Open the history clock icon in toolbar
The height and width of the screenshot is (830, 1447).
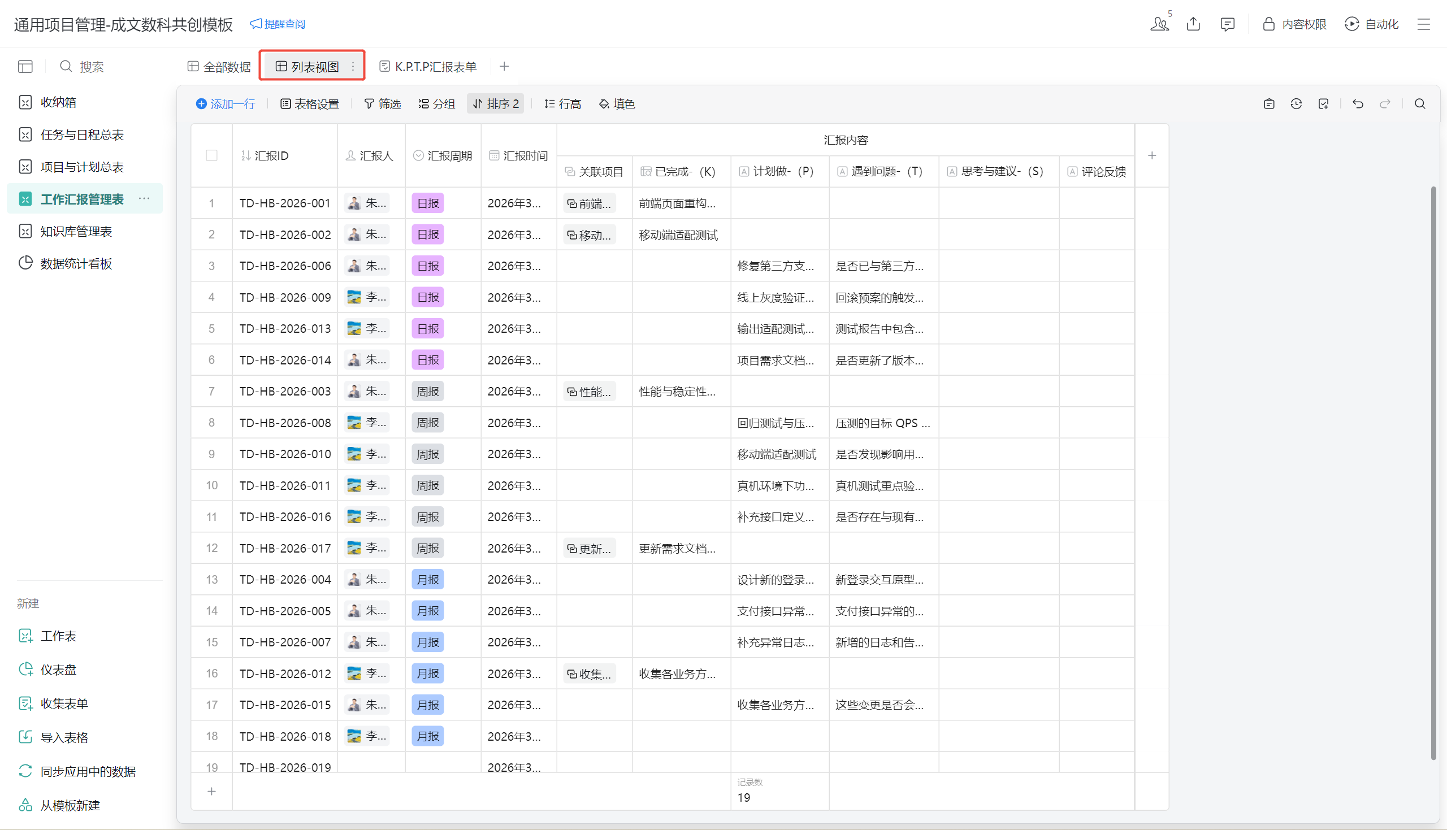1296,104
